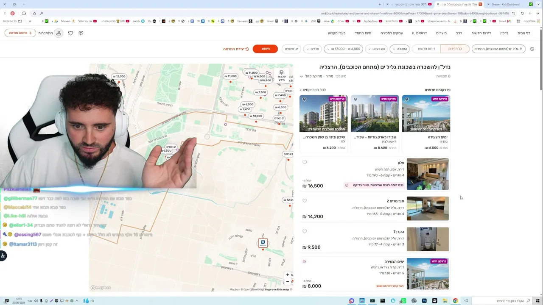Expand the חדרים rooms filter

pyautogui.click(x=312, y=49)
